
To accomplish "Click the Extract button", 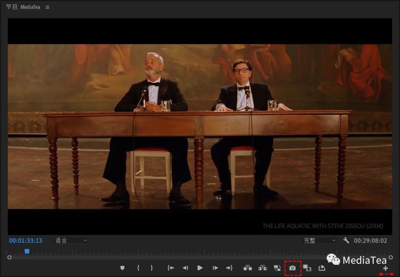I will (x=263, y=268).
